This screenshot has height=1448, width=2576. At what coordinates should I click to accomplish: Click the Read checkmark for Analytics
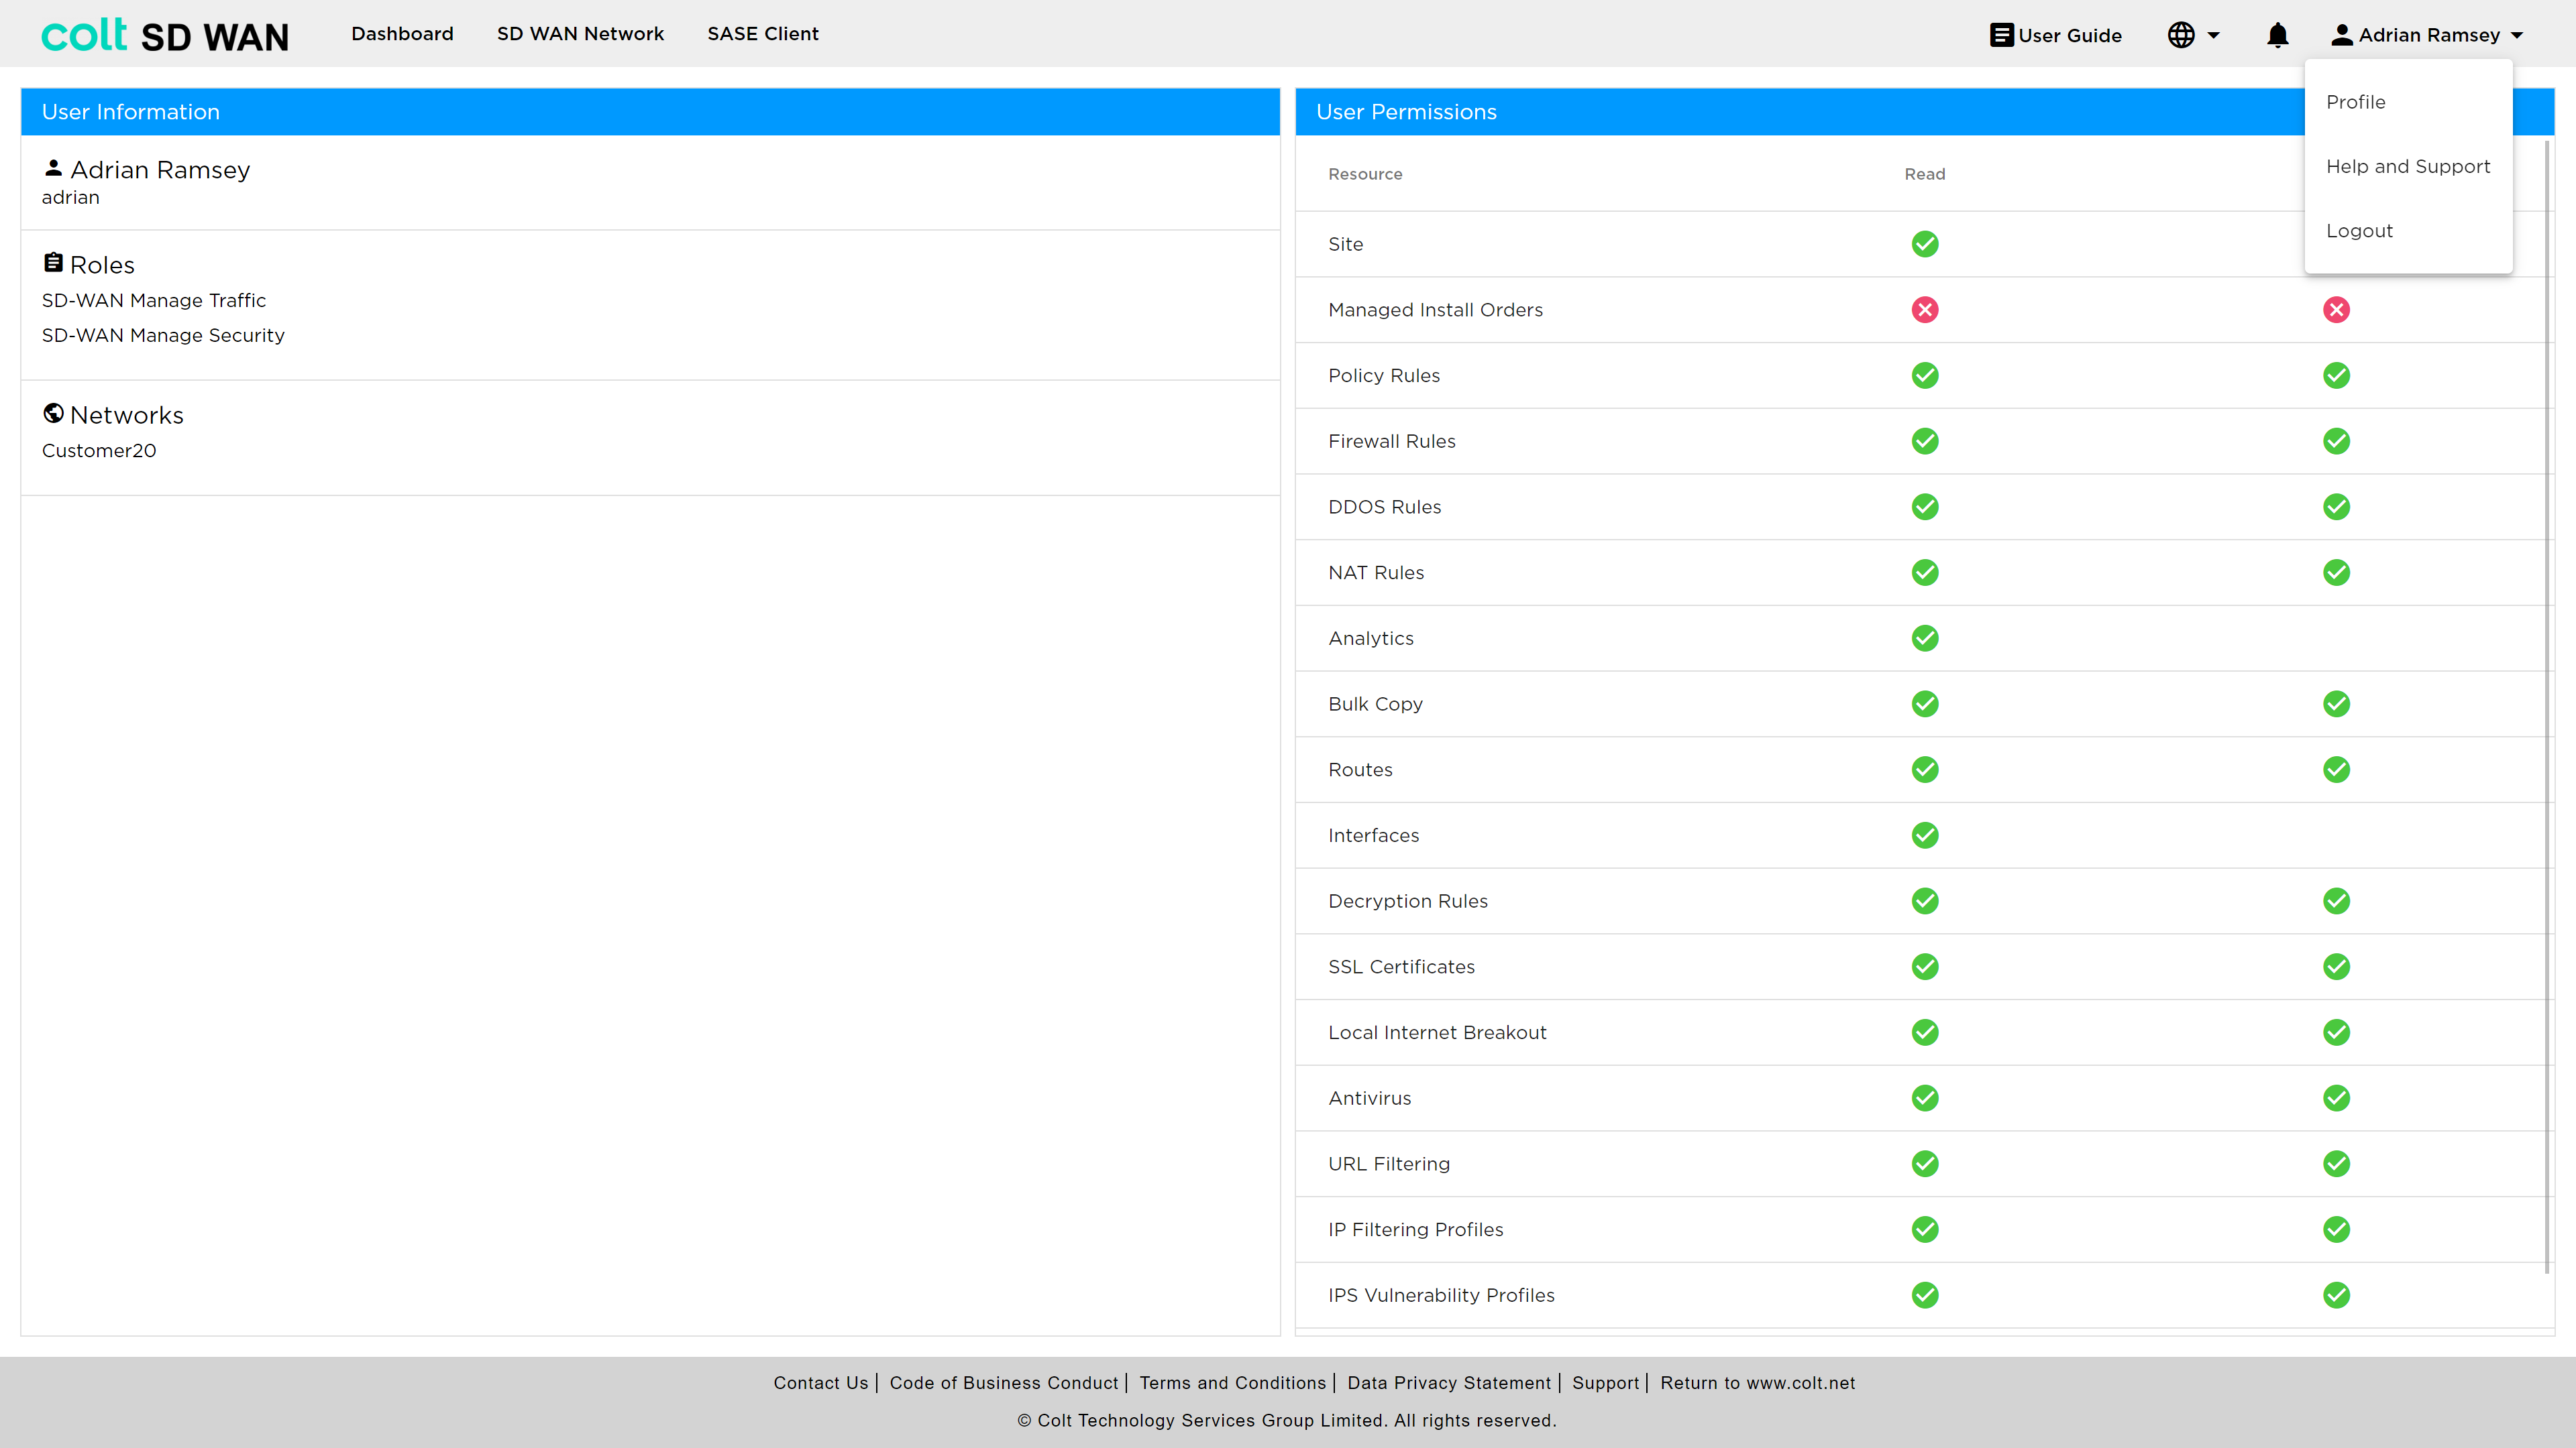click(x=1925, y=639)
